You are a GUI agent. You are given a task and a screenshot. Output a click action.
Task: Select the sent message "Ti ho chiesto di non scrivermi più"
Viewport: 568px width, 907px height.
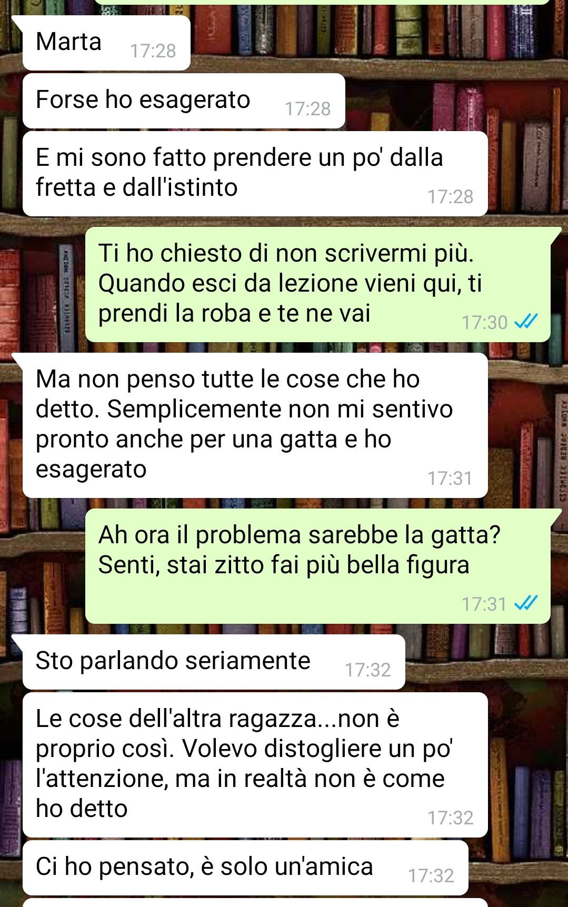coord(318,285)
